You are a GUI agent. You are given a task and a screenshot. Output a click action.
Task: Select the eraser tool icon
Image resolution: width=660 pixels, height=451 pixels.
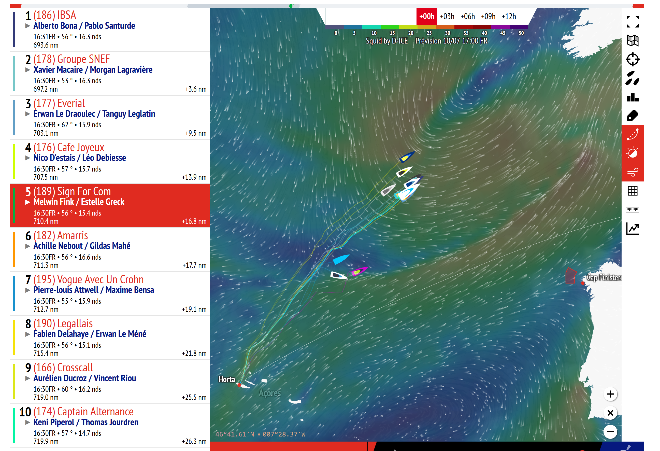click(633, 116)
